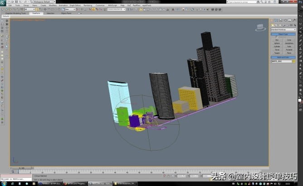This screenshot has height=186, width=303.
Task: Collapse the Object Type rollout
Action: 283,34
